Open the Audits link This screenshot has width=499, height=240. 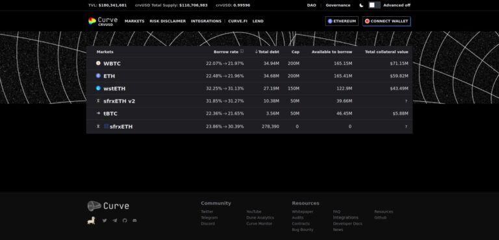click(298, 217)
